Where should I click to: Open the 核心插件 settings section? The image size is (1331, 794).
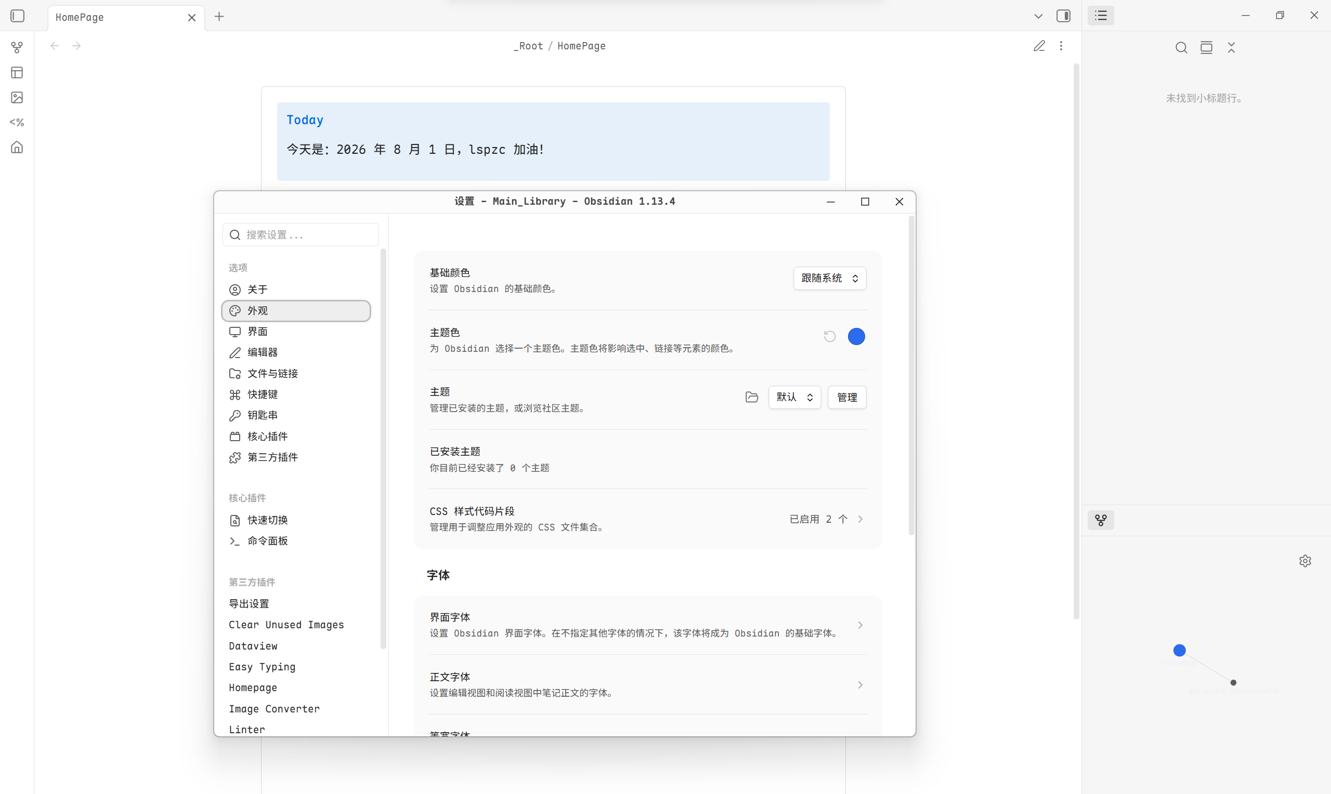[x=296, y=436]
